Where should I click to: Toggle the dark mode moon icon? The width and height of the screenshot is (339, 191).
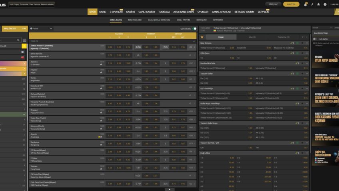pyautogui.click(x=312, y=4)
